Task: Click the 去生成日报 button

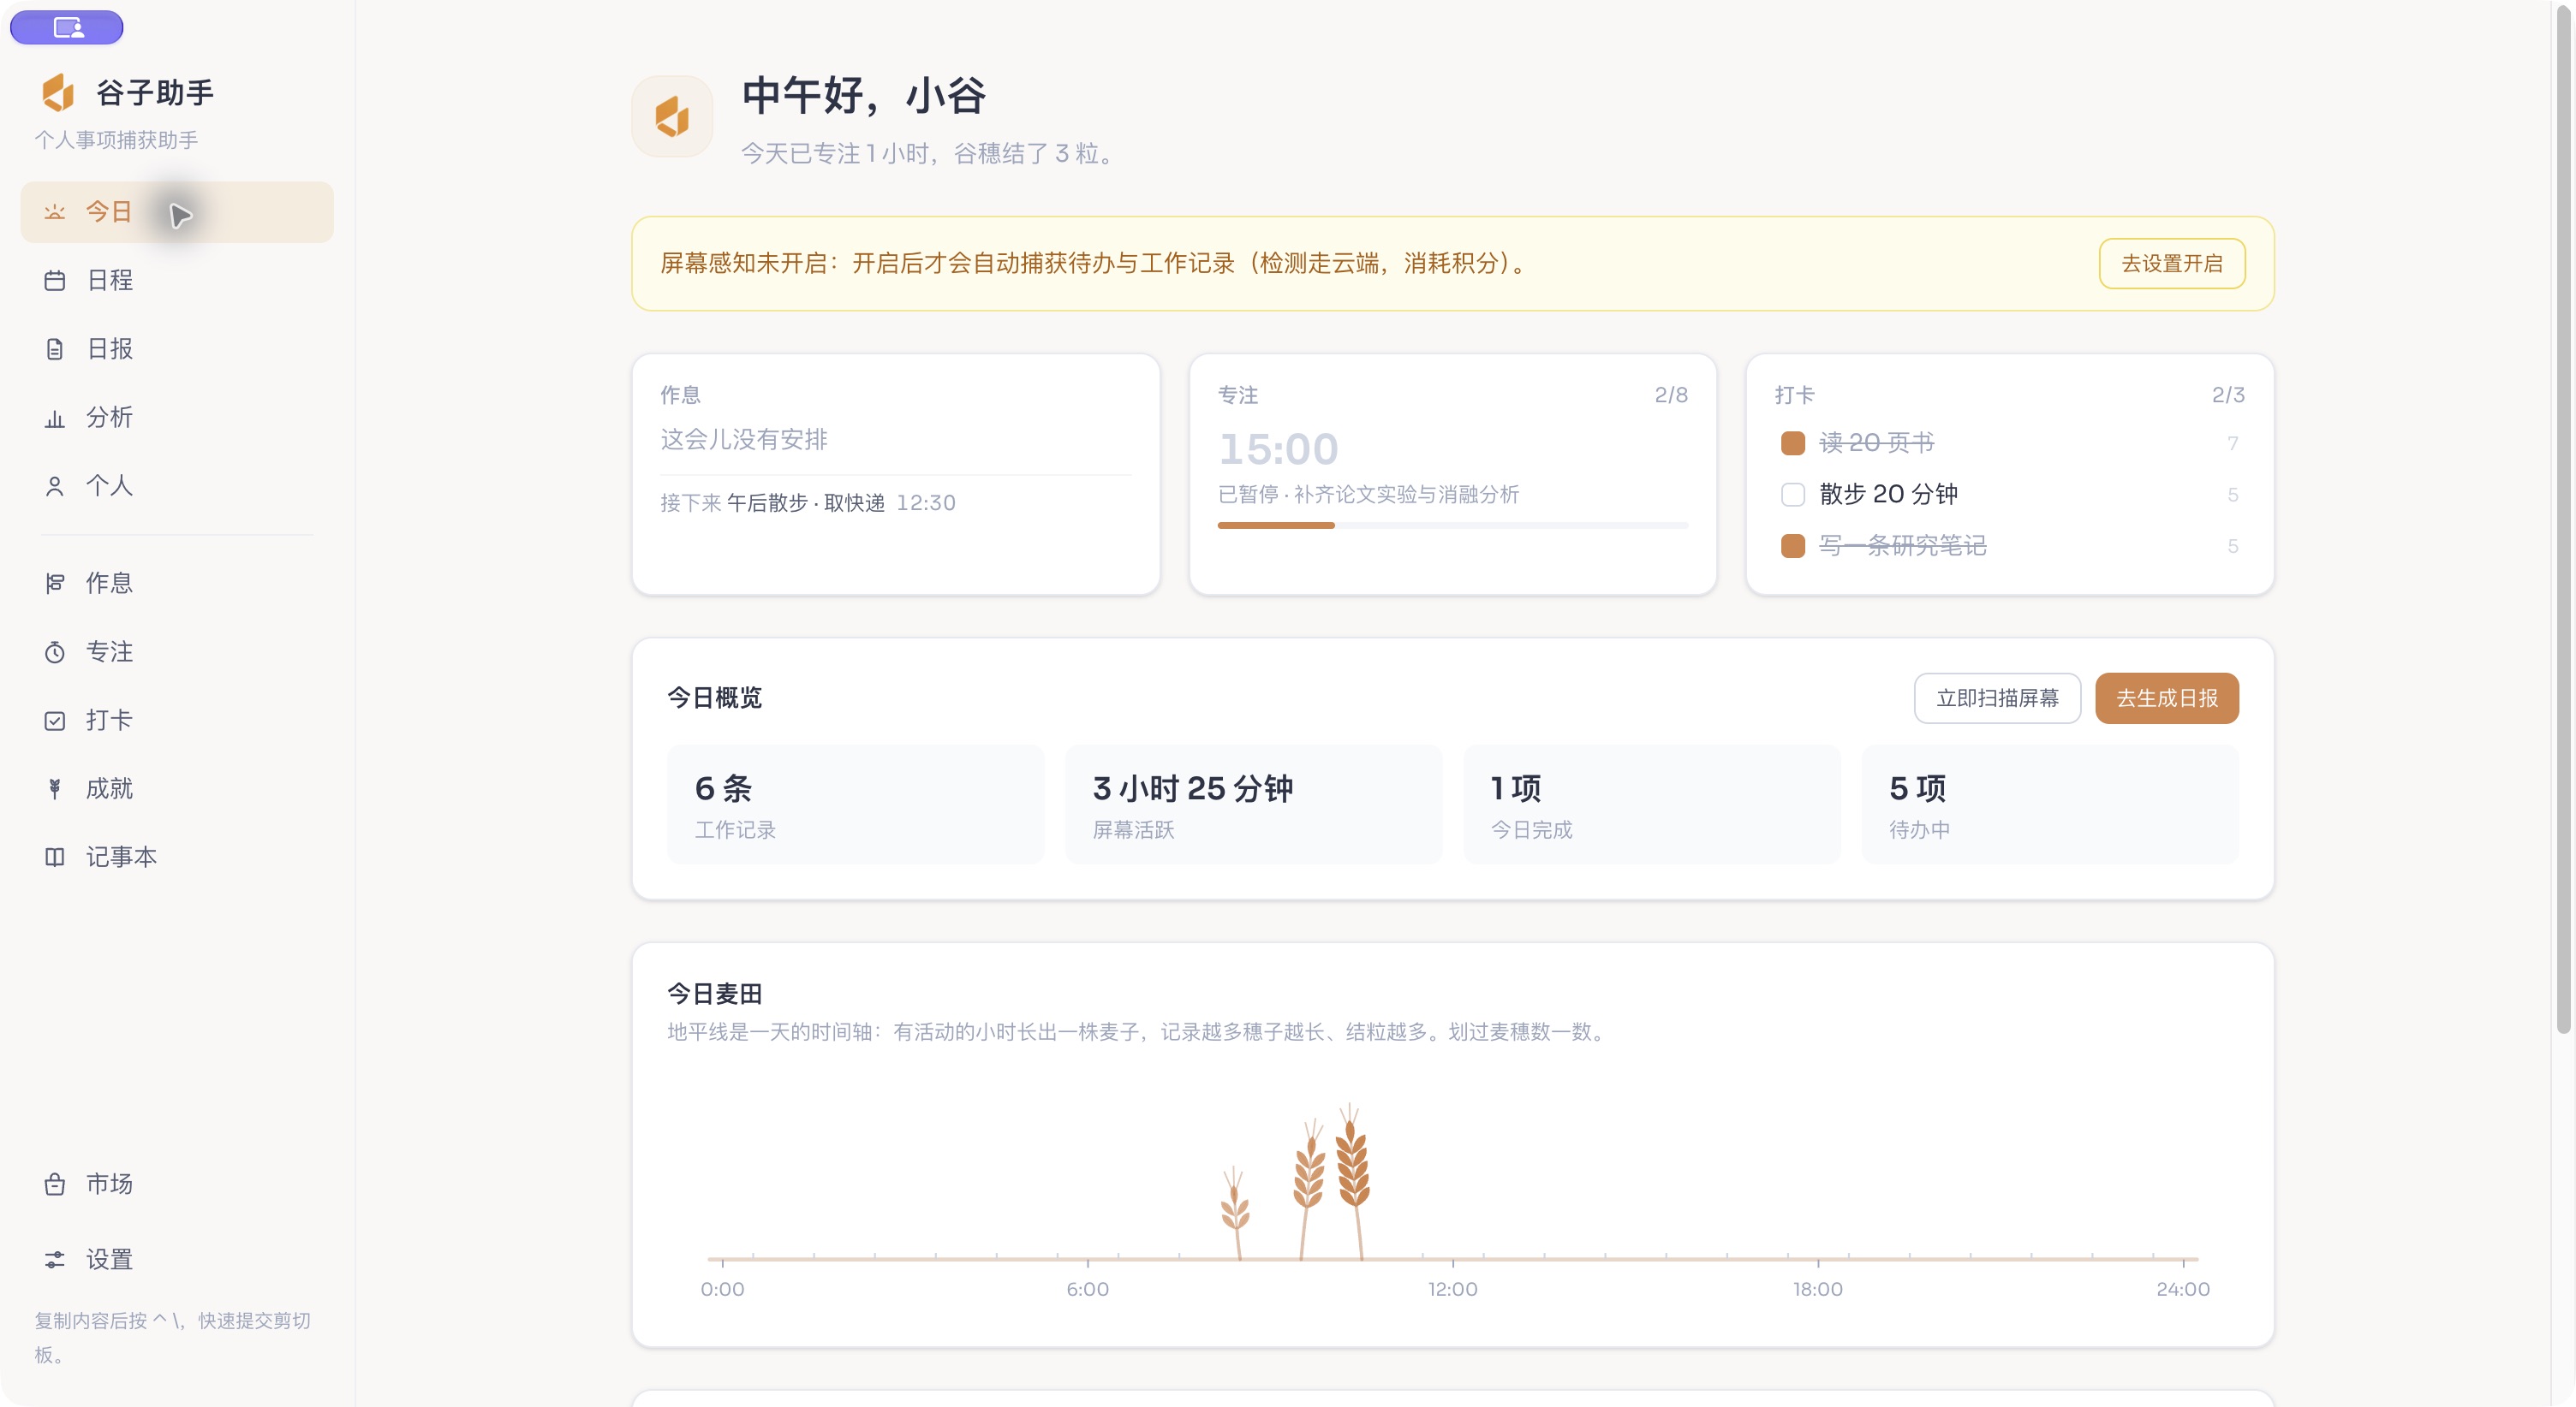Action: [x=2166, y=698]
